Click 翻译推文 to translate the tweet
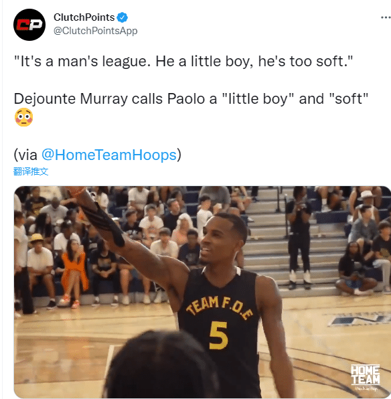This screenshot has width=391, height=399. click(x=31, y=171)
